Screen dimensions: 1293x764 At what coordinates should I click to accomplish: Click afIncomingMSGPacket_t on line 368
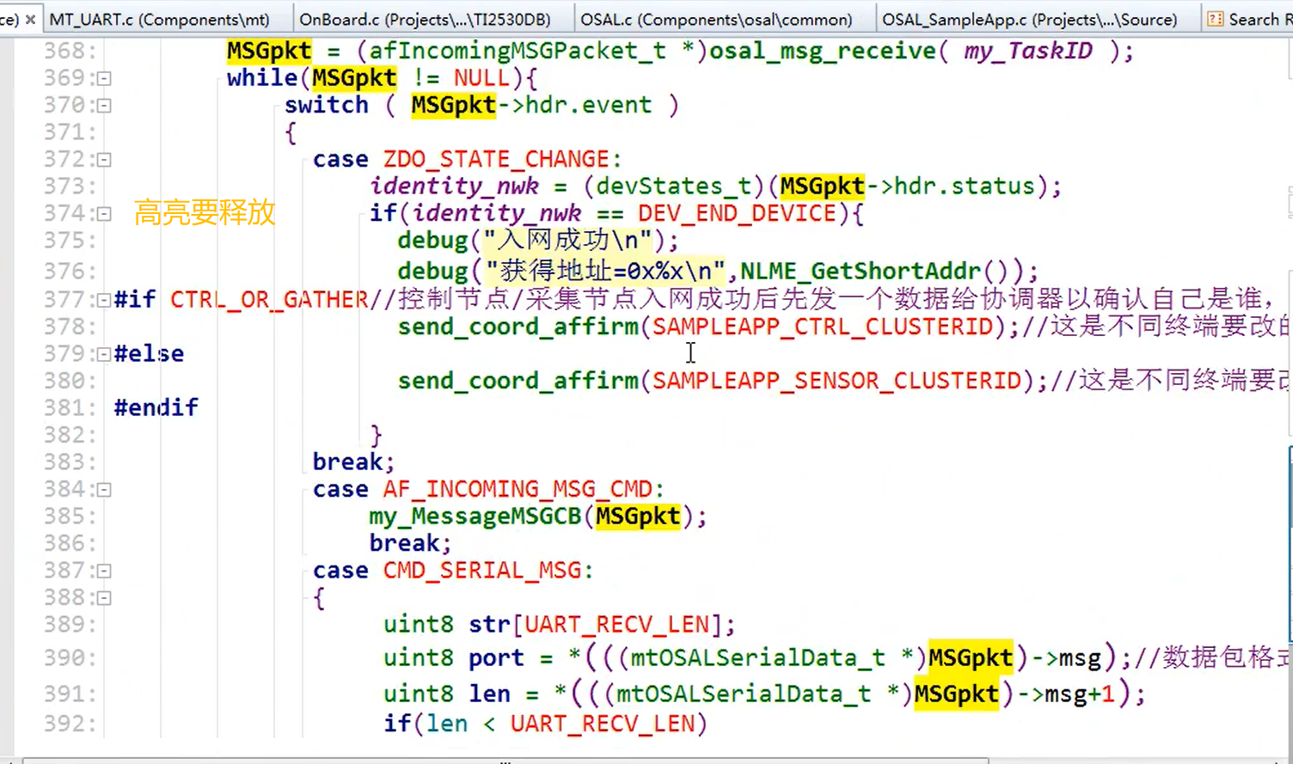pyautogui.click(x=518, y=52)
